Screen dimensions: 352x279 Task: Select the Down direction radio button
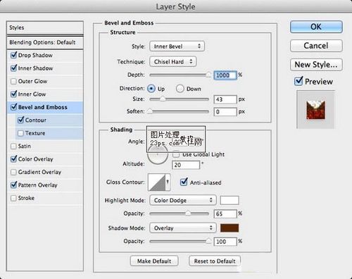coord(180,89)
